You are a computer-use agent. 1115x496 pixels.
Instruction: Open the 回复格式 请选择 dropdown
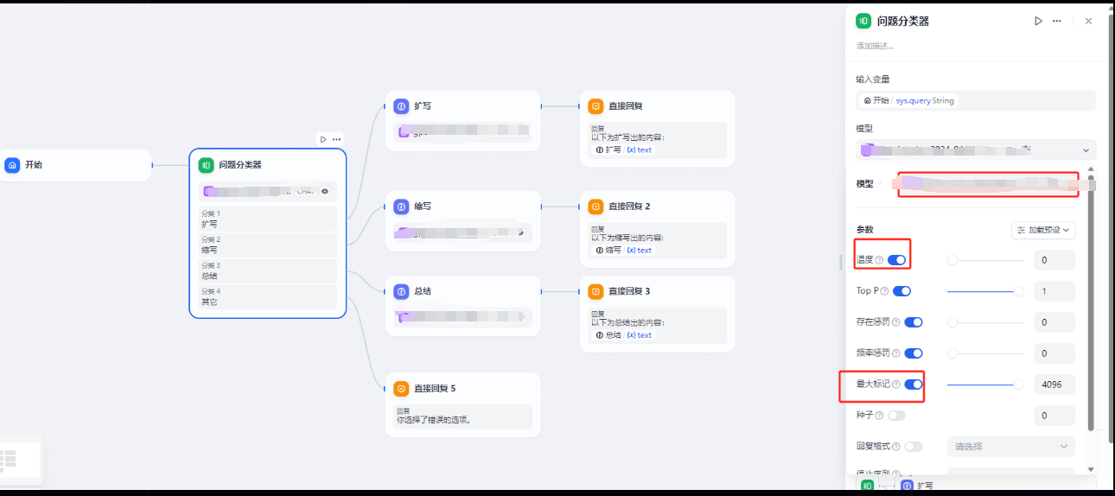point(1010,447)
